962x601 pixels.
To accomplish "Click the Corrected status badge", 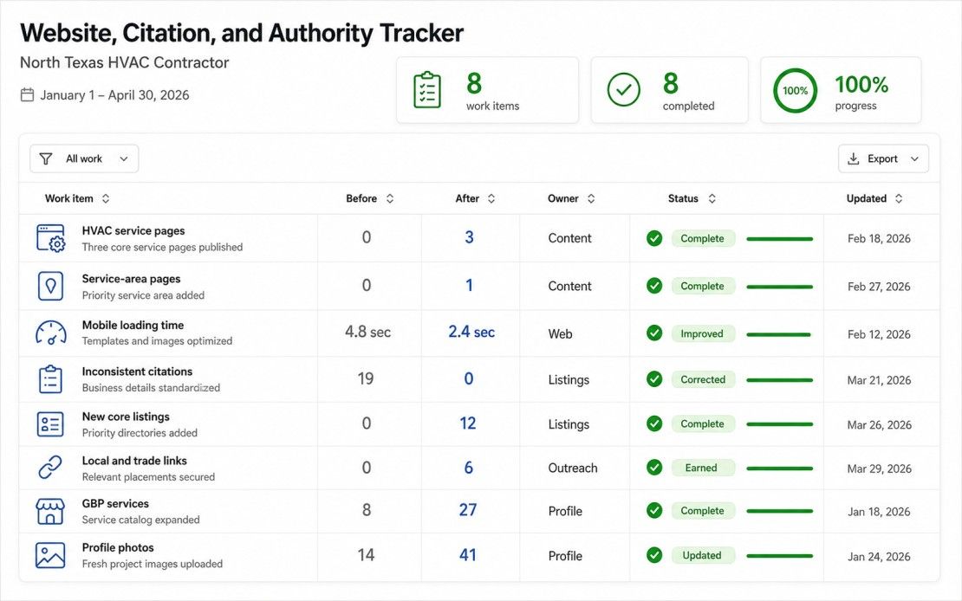I will [703, 379].
